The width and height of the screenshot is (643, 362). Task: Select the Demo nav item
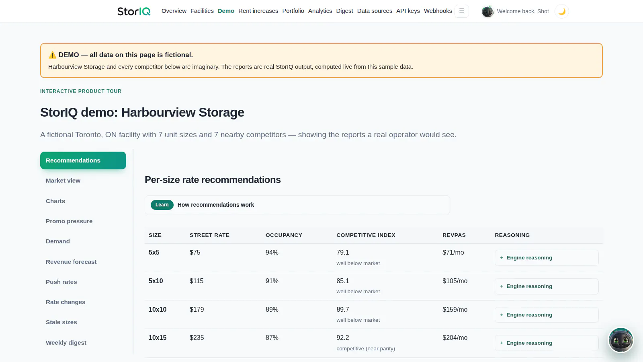click(x=226, y=11)
